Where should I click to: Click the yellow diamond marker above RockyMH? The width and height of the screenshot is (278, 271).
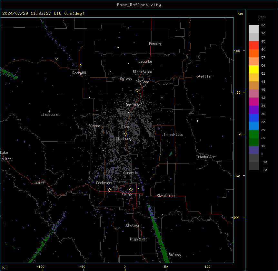click(x=81, y=65)
